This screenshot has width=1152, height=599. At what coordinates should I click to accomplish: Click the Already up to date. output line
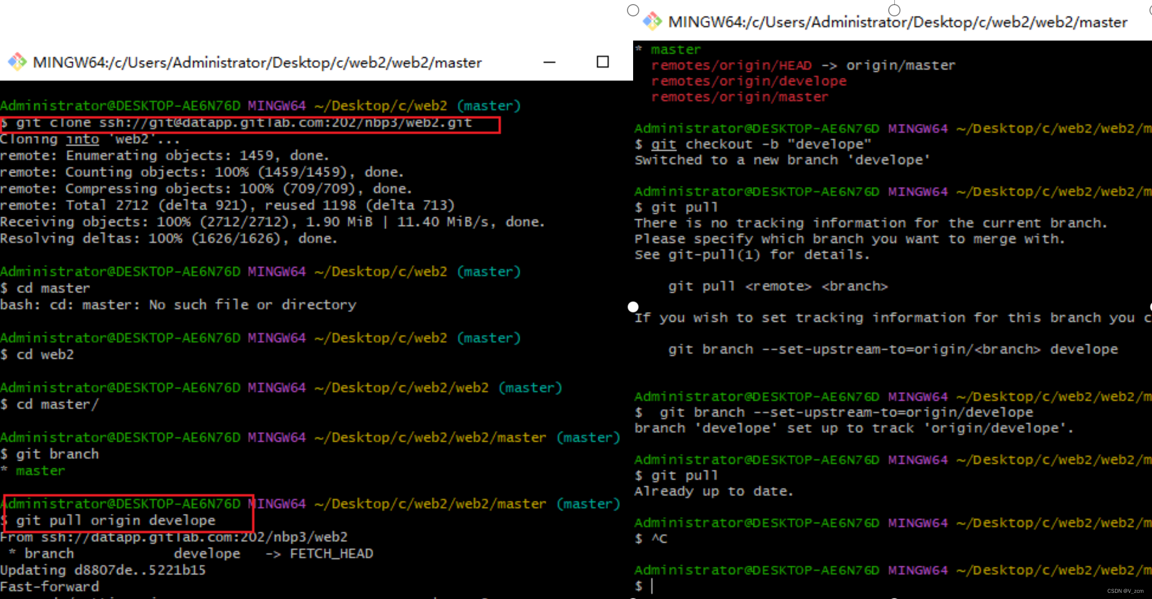(x=714, y=491)
